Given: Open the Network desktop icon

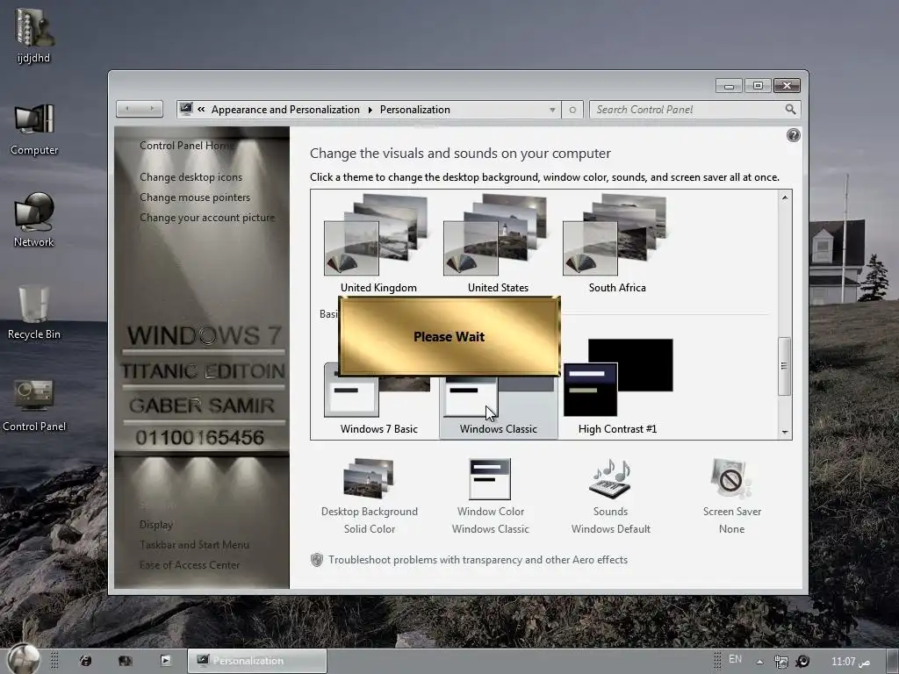Looking at the screenshot, I should [x=34, y=220].
